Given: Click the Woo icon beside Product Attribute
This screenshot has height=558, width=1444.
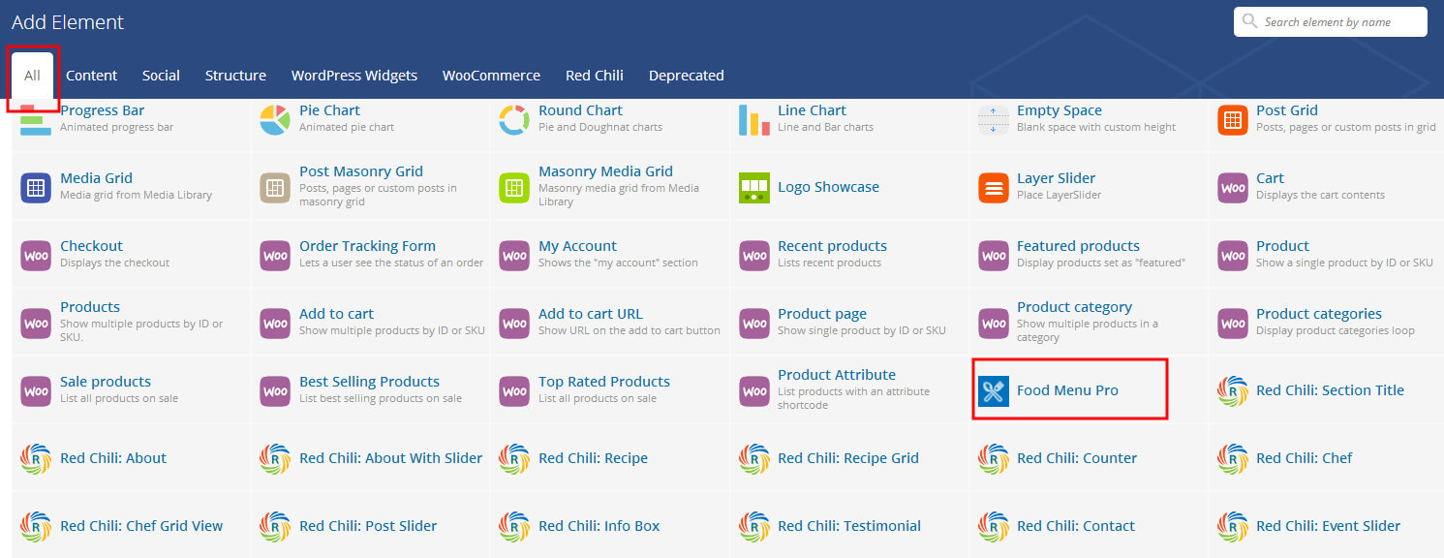Looking at the screenshot, I should [x=754, y=390].
